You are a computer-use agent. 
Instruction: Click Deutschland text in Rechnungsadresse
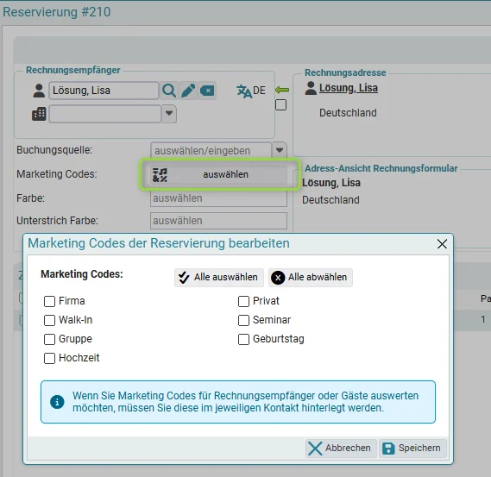pyautogui.click(x=348, y=113)
